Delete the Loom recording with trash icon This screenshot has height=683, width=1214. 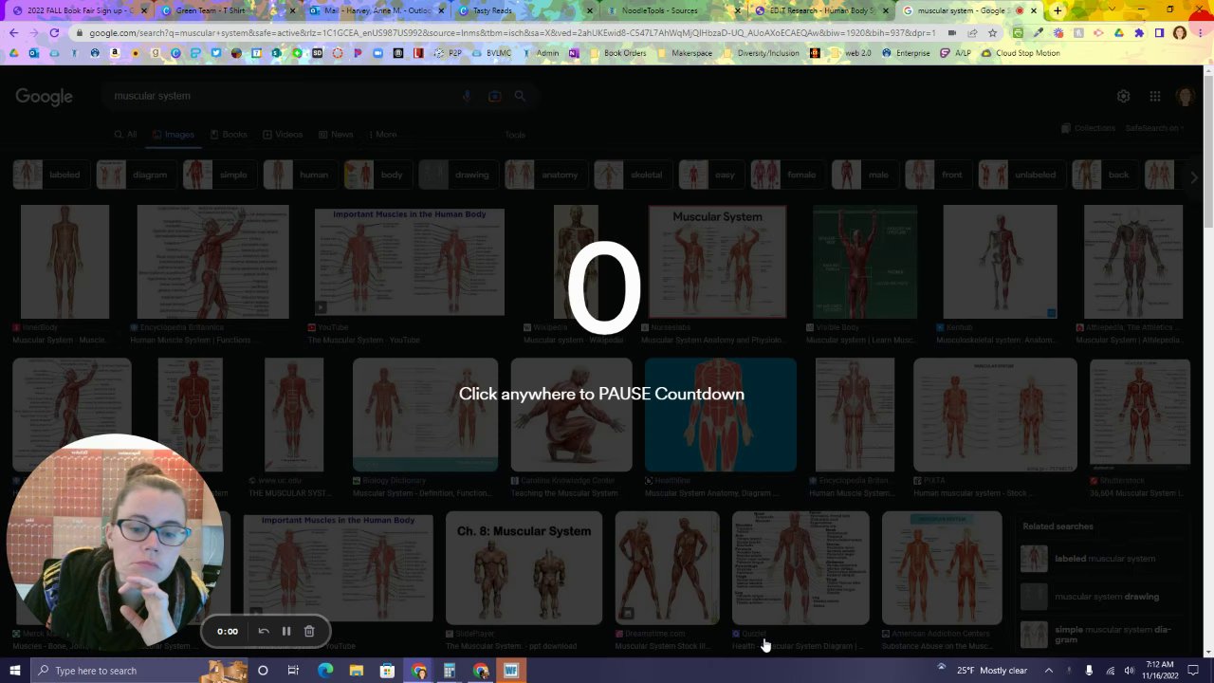[x=309, y=631]
